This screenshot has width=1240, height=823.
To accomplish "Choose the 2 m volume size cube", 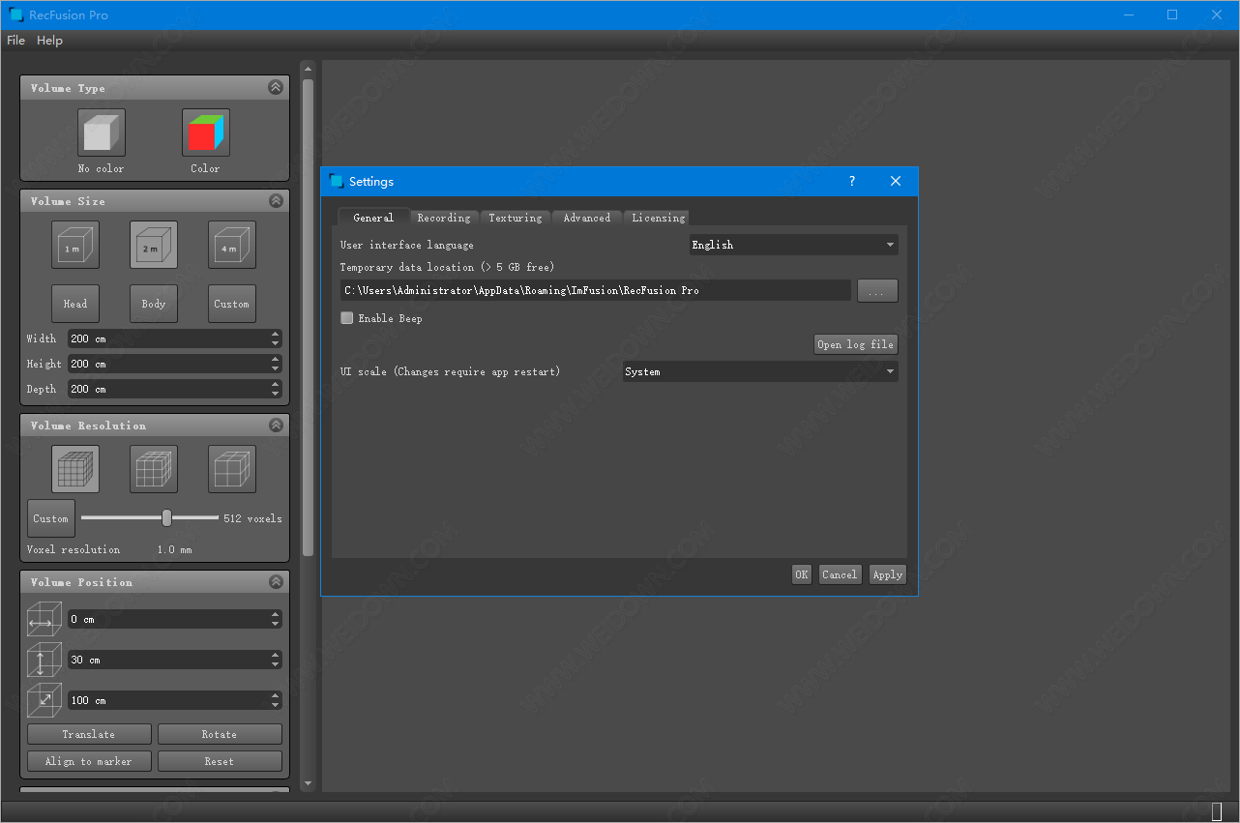I will [154, 245].
